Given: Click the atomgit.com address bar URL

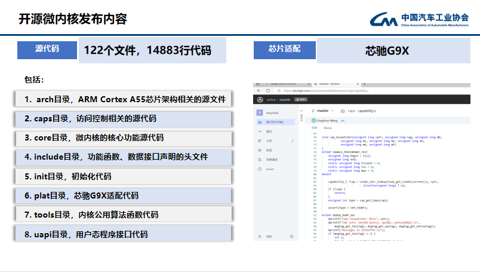Looking at the screenshot, I should (x=326, y=91).
